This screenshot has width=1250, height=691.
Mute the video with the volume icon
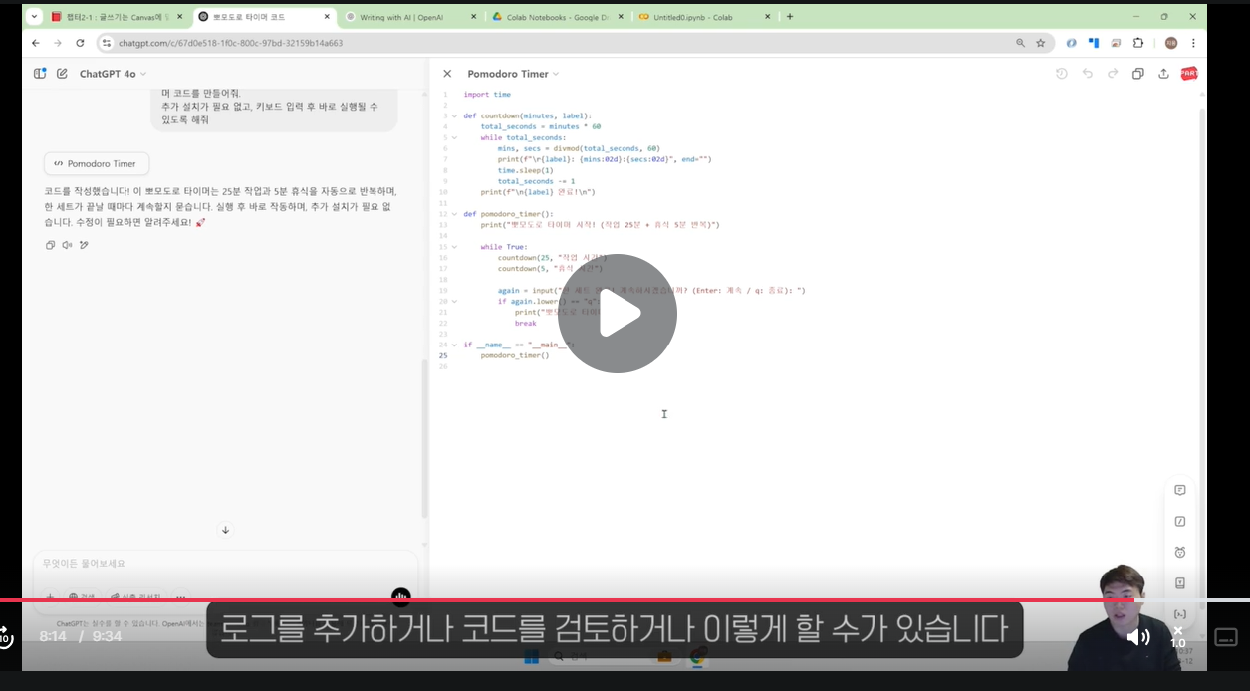click(1138, 637)
